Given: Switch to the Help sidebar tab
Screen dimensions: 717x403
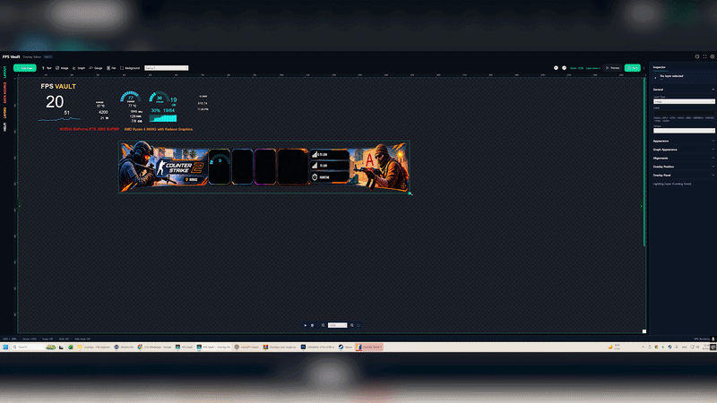Looking at the screenshot, I should coord(5,127).
